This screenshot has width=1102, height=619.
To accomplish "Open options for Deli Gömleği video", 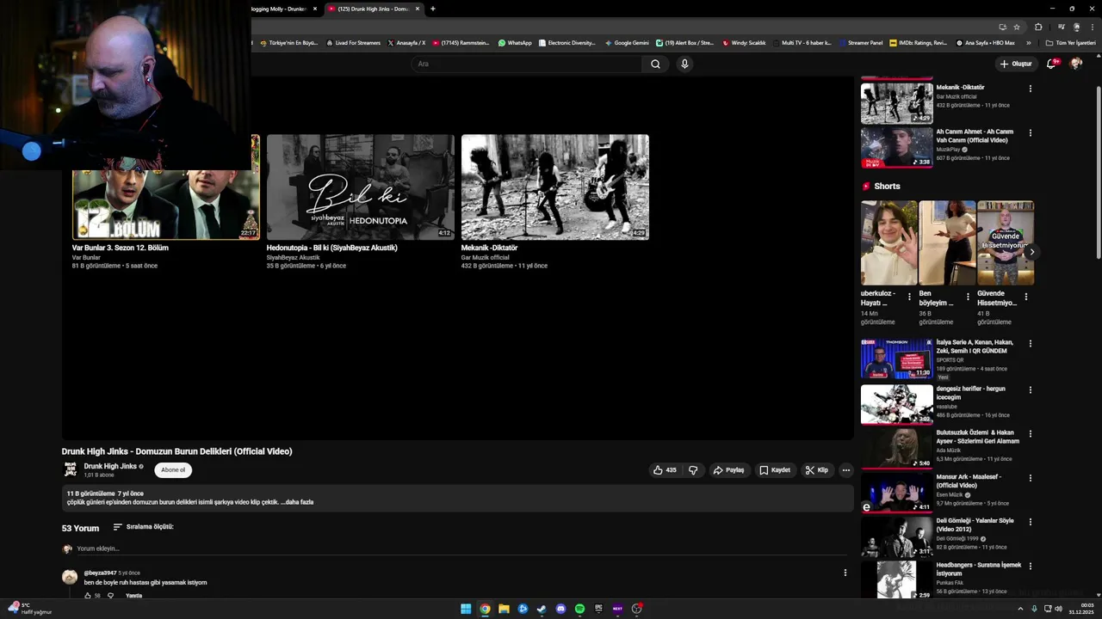I will 1031,522.
